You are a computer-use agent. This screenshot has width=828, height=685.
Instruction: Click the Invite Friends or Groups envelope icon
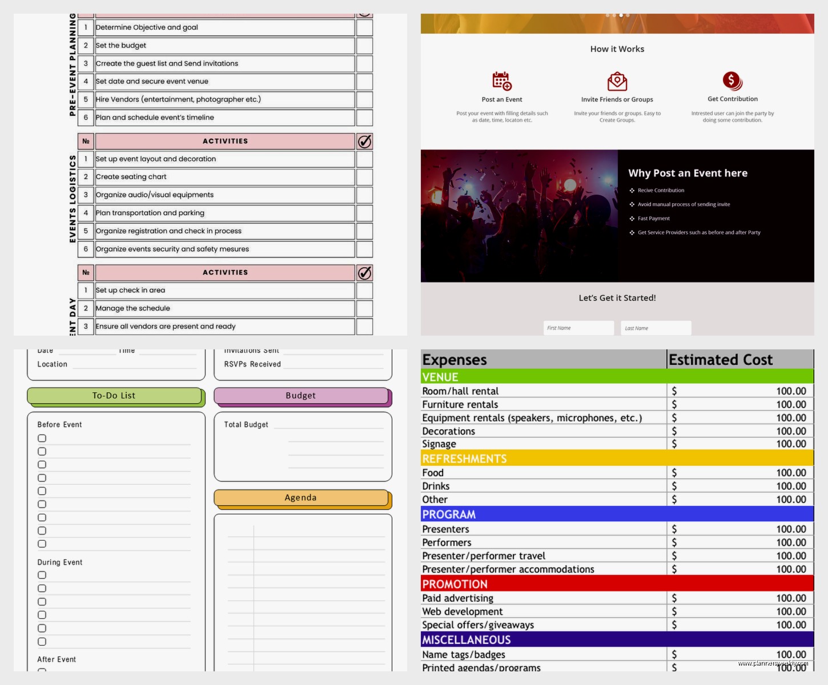click(617, 81)
